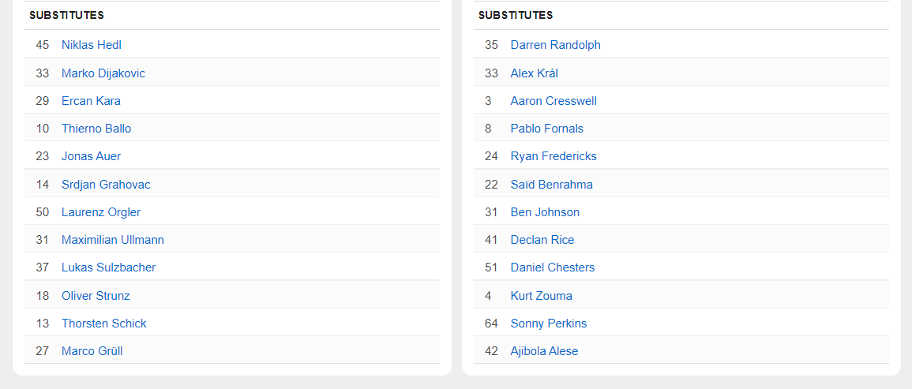Click the Marko Dijakovic link
The image size is (912, 389).
tap(103, 73)
